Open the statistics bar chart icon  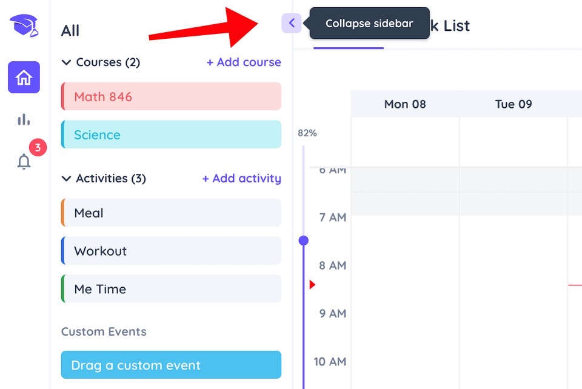click(24, 119)
